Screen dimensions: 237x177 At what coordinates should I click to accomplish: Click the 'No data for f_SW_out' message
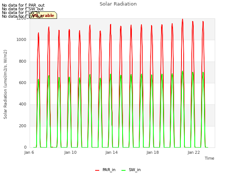click(x=23, y=9)
